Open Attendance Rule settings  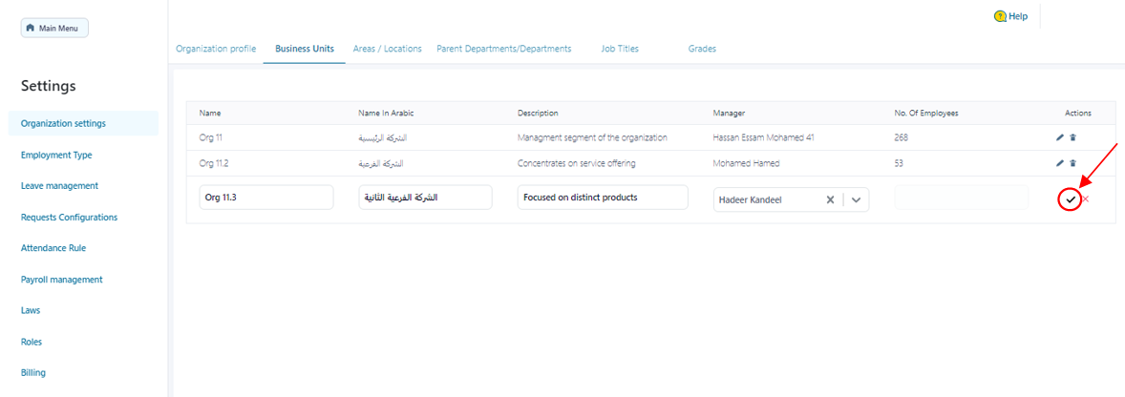point(53,248)
